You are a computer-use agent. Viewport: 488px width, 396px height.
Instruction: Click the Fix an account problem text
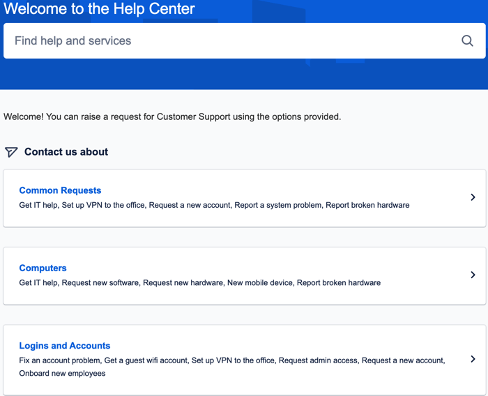point(59,360)
